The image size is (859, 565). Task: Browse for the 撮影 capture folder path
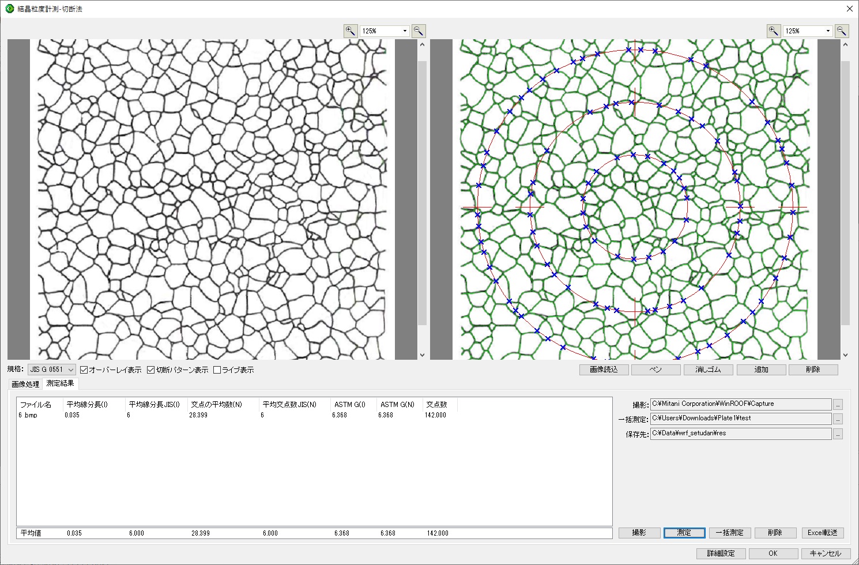pyautogui.click(x=838, y=405)
